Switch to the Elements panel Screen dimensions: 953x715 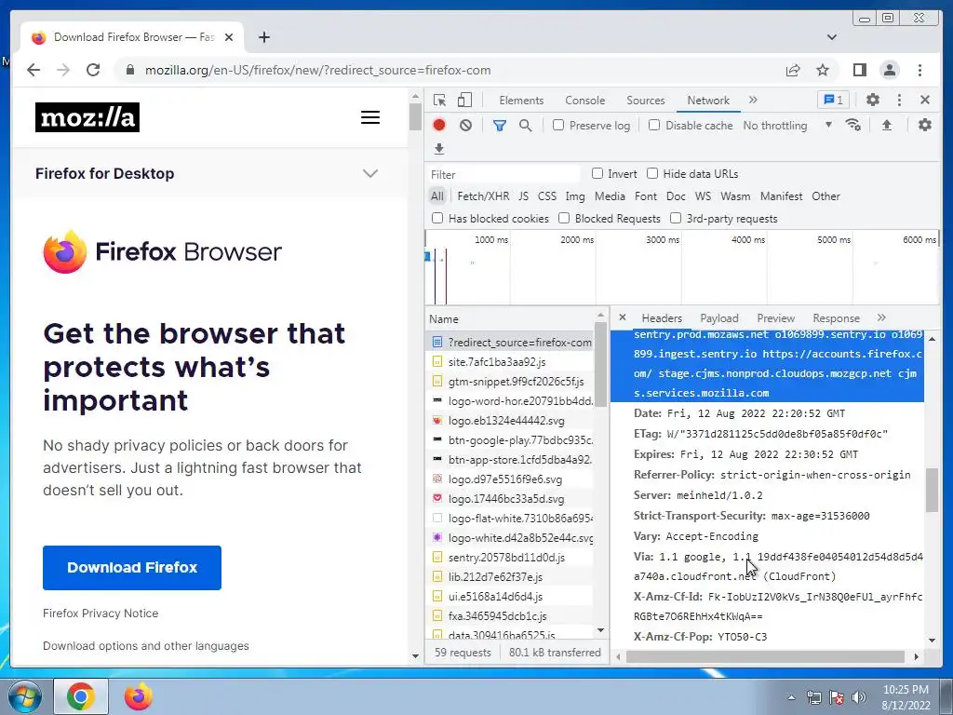pos(521,101)
